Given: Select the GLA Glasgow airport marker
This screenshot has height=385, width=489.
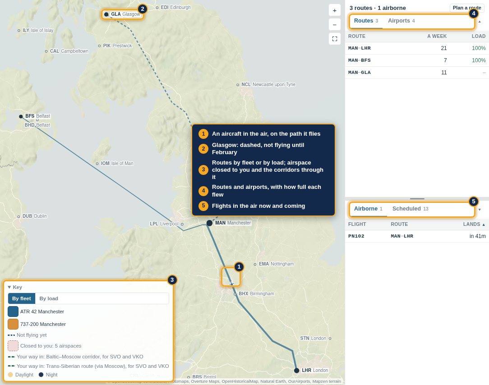Looking at the screenshot, I should point(106,14).
